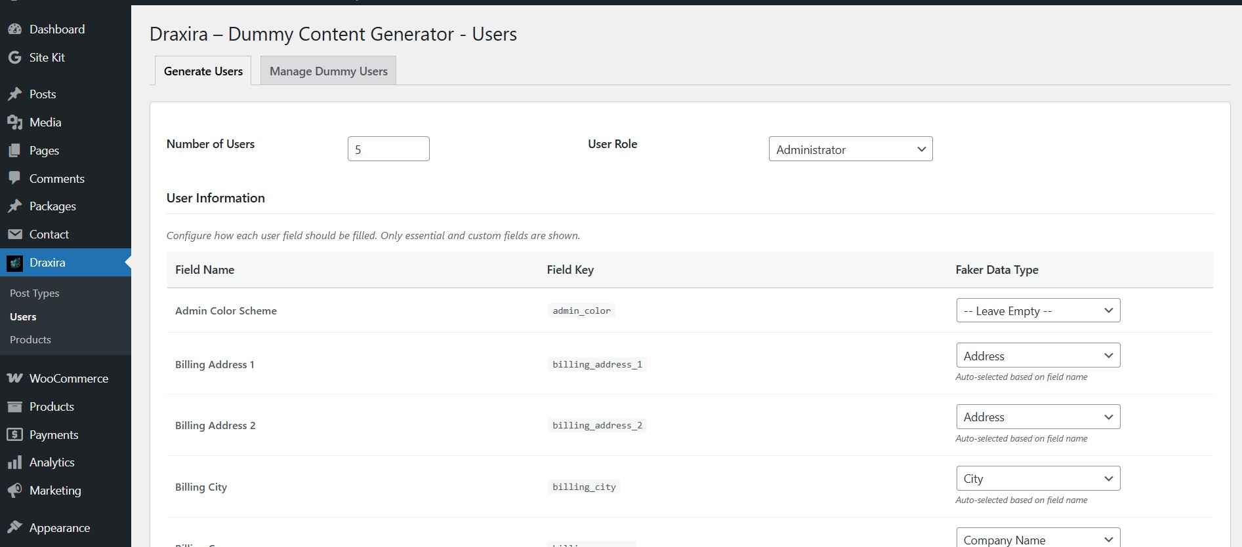This screenshot has height=547, width=1242.
Task: Click the Media library icon
Action: pos(14,123)
